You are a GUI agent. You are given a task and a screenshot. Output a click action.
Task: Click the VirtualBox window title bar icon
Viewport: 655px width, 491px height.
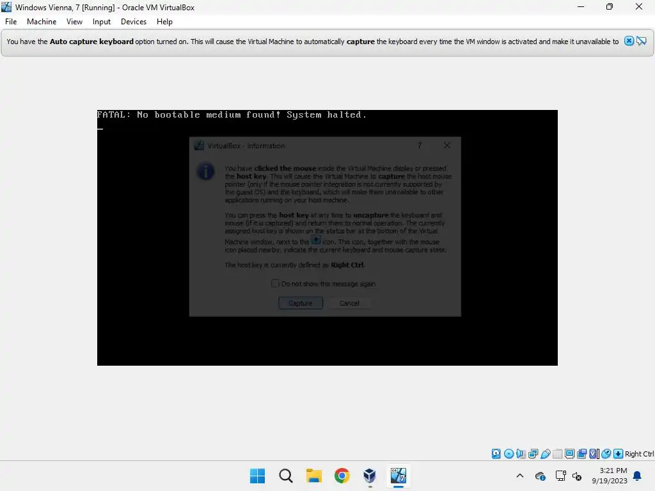(6, 7)
